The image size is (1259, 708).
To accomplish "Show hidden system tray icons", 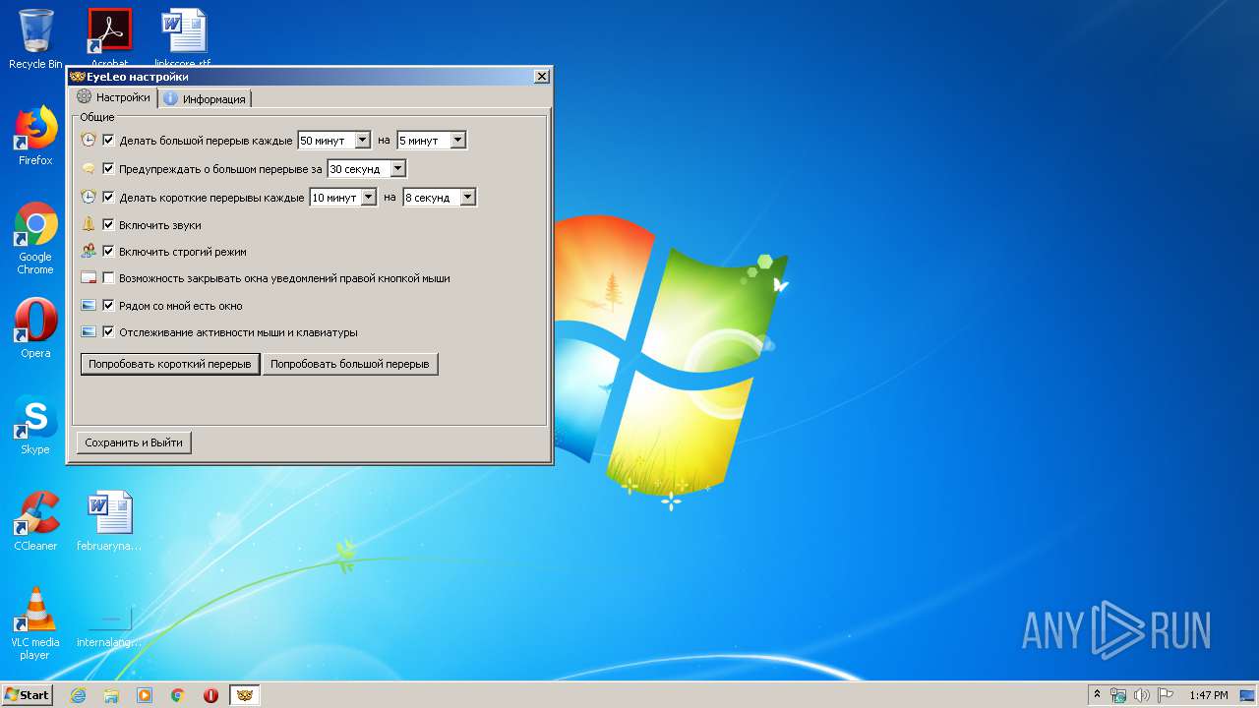I will 1098,695.
